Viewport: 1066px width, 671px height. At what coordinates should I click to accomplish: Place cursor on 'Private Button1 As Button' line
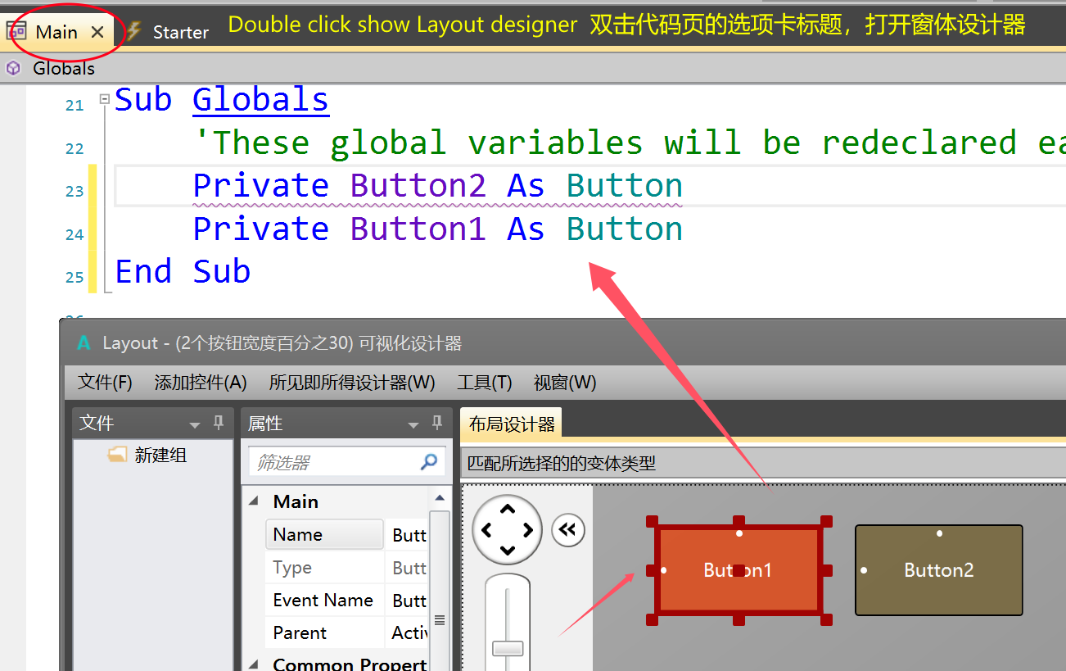tap(438, 229)
